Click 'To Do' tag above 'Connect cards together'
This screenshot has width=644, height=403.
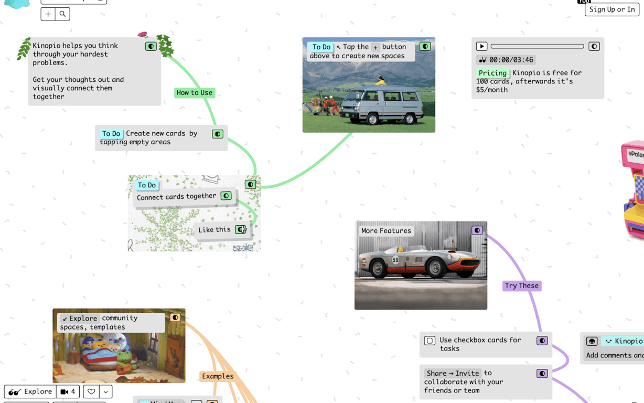[x=147, y=185]
